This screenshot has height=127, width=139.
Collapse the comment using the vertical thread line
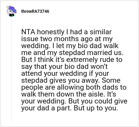pos(11,69)
